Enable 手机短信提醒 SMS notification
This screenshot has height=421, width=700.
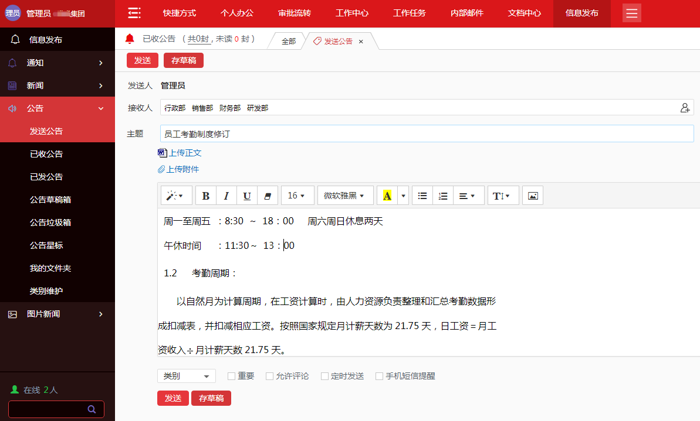pos(378,376)
